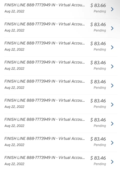This screenshot has height=170, width=120.
Task: Click the fifth FINISH LINE transaction title
Action: tap(45, 81)
